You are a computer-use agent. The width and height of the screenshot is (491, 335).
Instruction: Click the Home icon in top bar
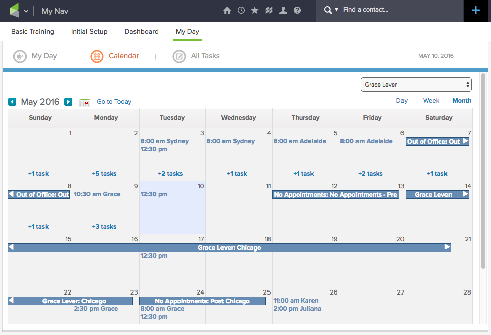(x=227, y=10)
